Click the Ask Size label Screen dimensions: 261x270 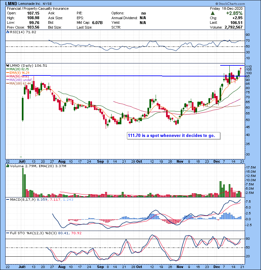55,18
